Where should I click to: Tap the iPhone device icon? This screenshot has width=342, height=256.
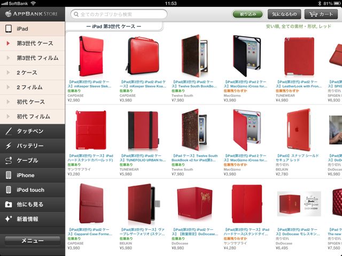pyautogui.click(x=9, y=175)
